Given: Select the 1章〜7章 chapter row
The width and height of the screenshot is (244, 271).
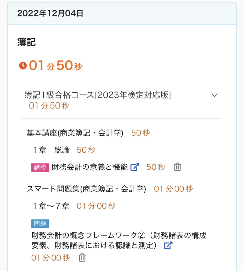Looking at the screenshot, I should coord(51,206).
